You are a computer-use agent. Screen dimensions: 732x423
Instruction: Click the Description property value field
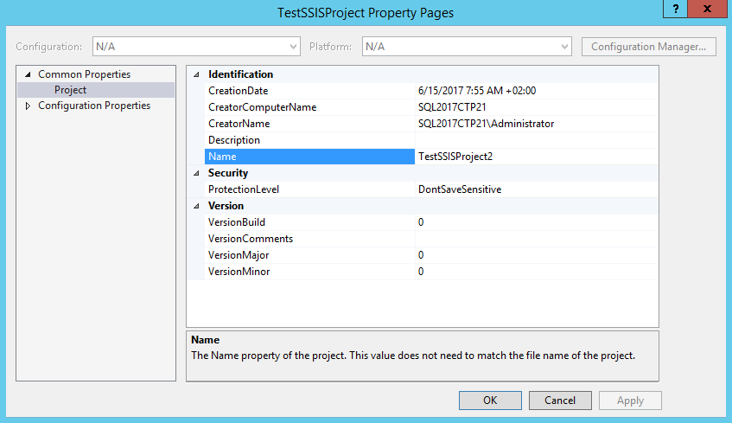(536, 140)
